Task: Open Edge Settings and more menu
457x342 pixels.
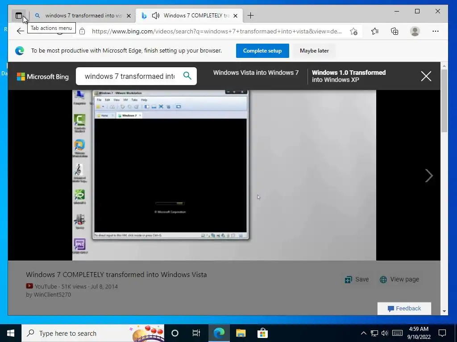Action: (x=436, y=31)
